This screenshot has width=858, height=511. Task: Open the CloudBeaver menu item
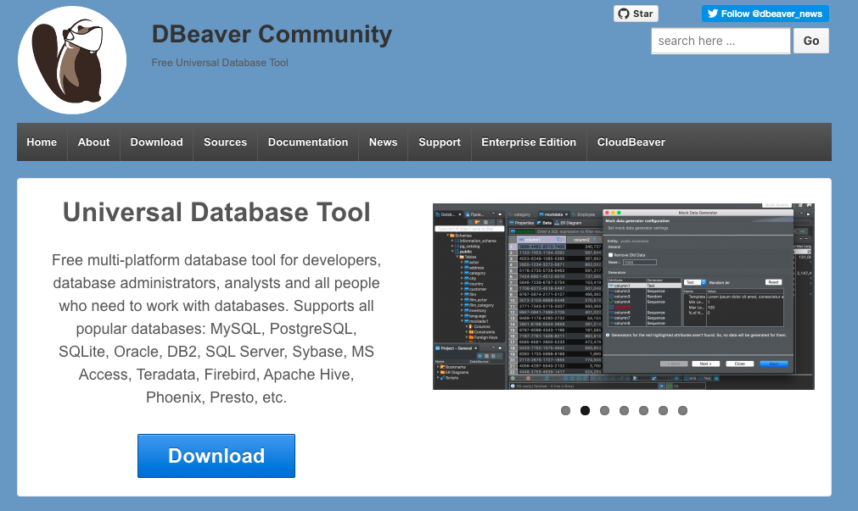pos(631,142)
